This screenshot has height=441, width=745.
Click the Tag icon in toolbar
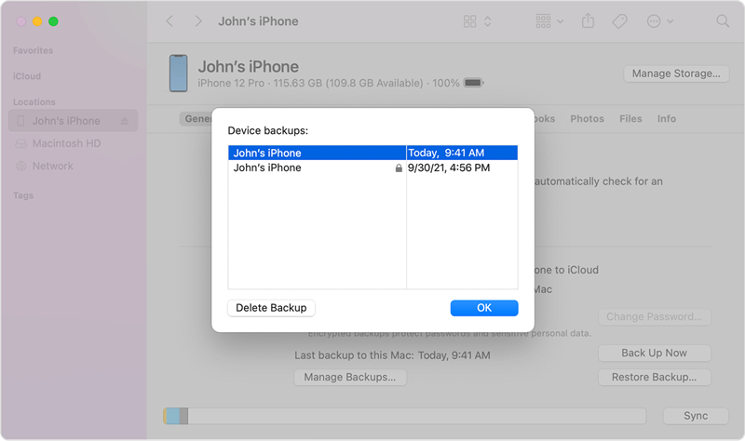coord(619,20)
